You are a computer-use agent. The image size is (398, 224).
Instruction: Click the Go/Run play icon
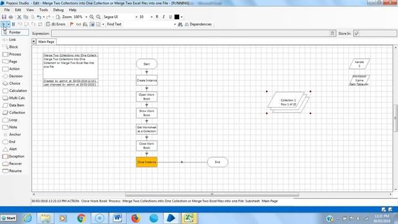(x=4, y=24)
